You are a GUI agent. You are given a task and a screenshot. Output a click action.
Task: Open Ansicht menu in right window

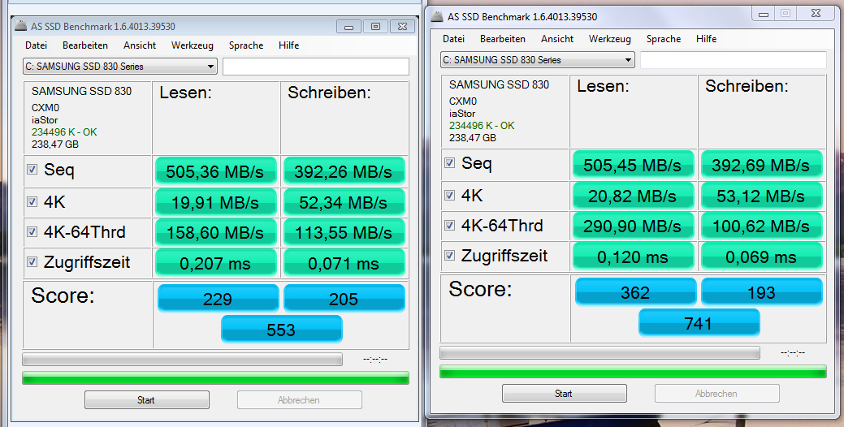(557, 39)
